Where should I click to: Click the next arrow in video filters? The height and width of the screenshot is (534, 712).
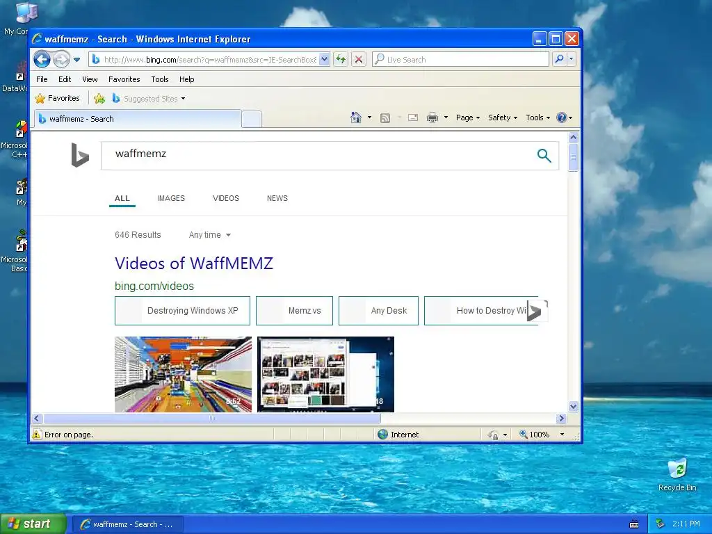537,311
